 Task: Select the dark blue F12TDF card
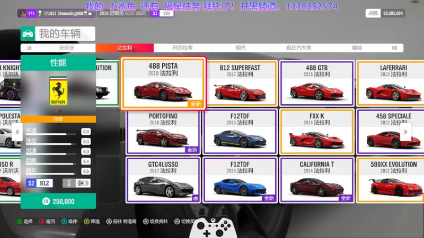(x=240, y=132)
